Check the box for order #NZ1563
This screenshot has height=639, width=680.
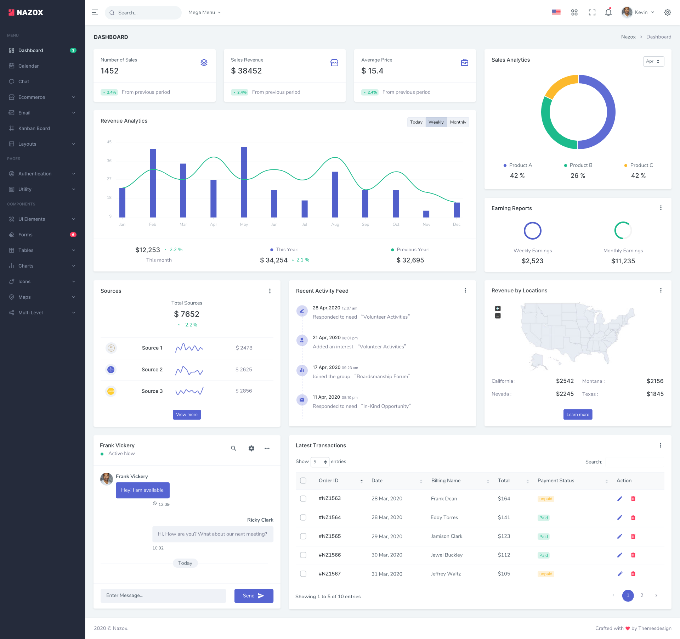(303, 499)
